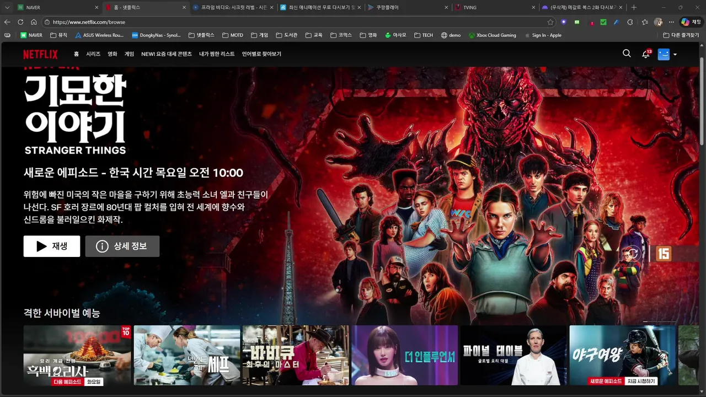Image resolution: width=706 pixels, height=397 pixels.
Task: Click tab actions icon left of bookmarks bar
Action: [x=7, y=35]
